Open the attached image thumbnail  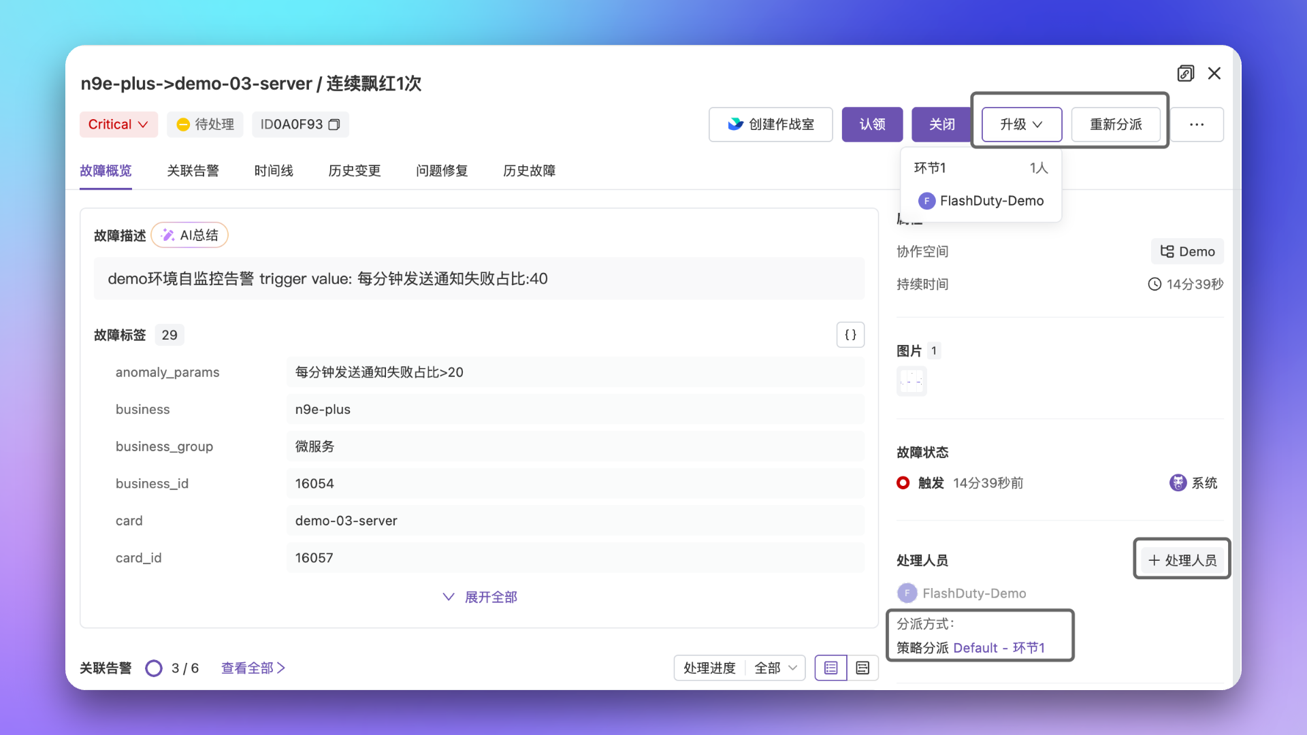(911, 381)
